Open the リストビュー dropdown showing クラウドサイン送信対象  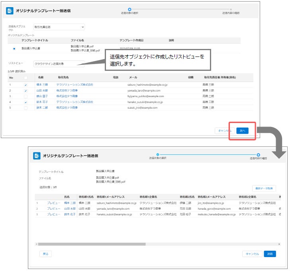point(59,64)
